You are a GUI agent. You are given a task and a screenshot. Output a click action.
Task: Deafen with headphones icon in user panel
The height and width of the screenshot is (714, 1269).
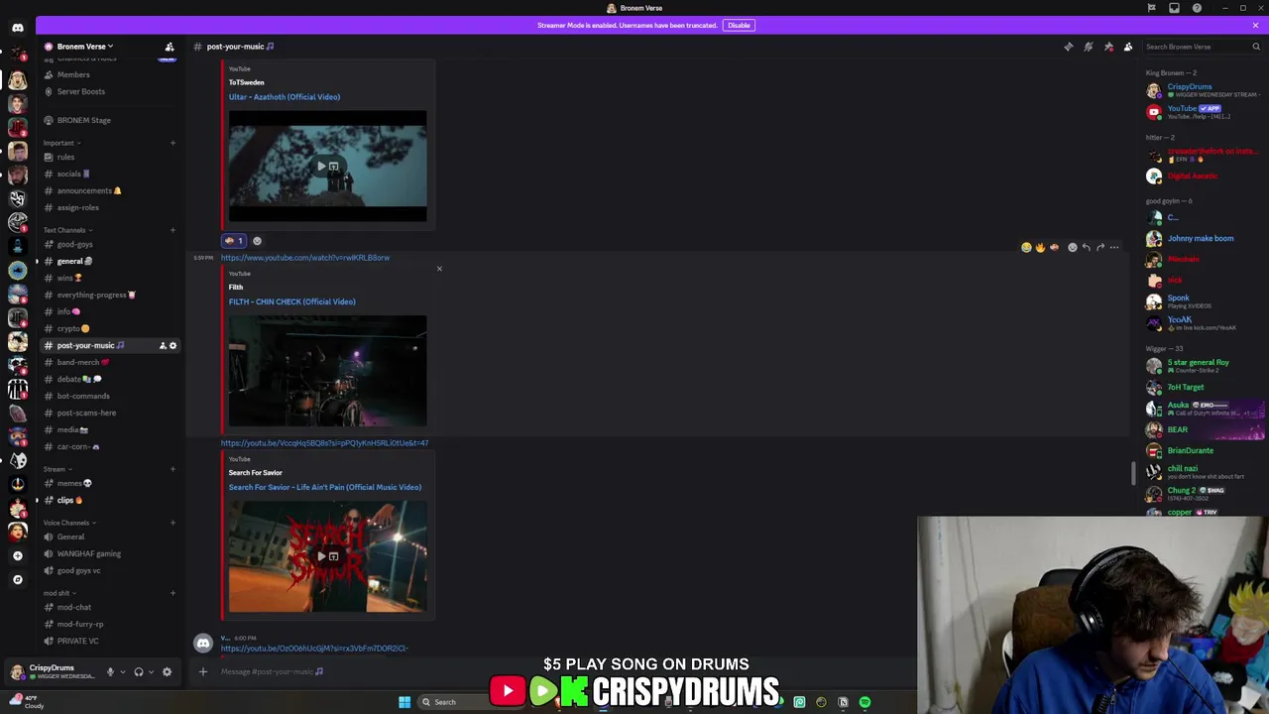139,671
